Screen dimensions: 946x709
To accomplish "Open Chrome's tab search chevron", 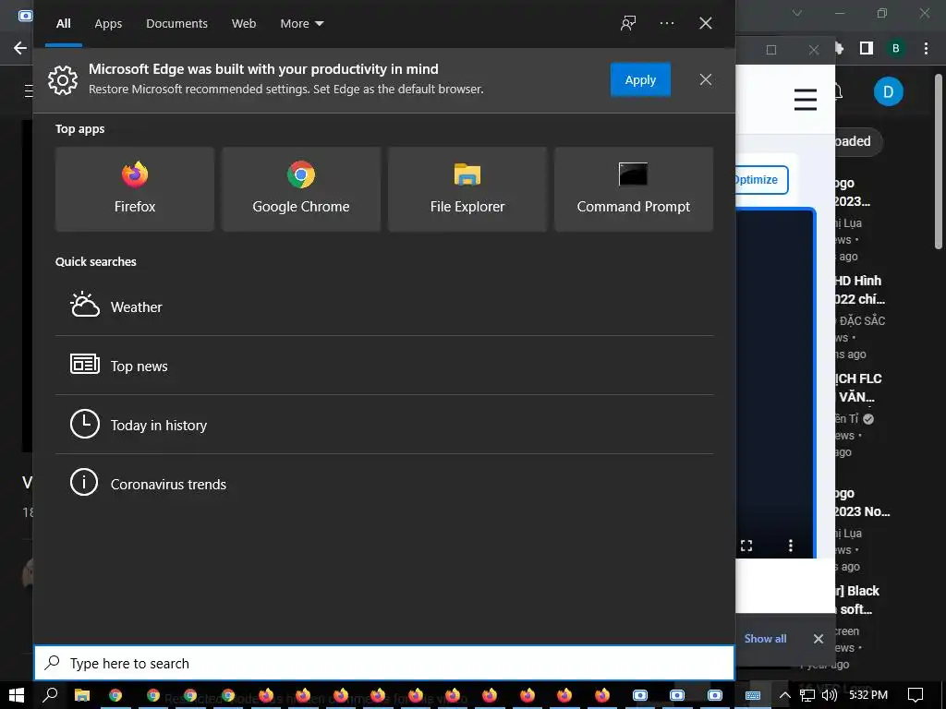I will [x=797, y=13].
